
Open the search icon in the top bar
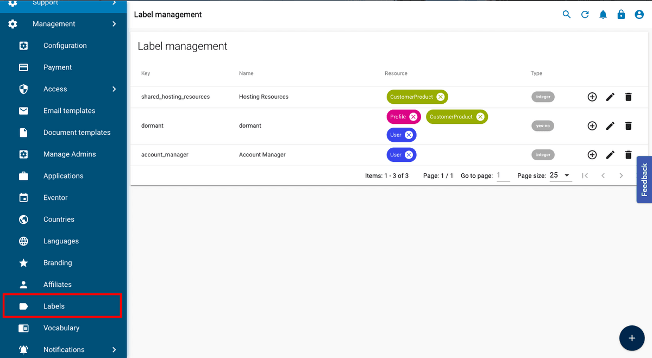(567, 15)
